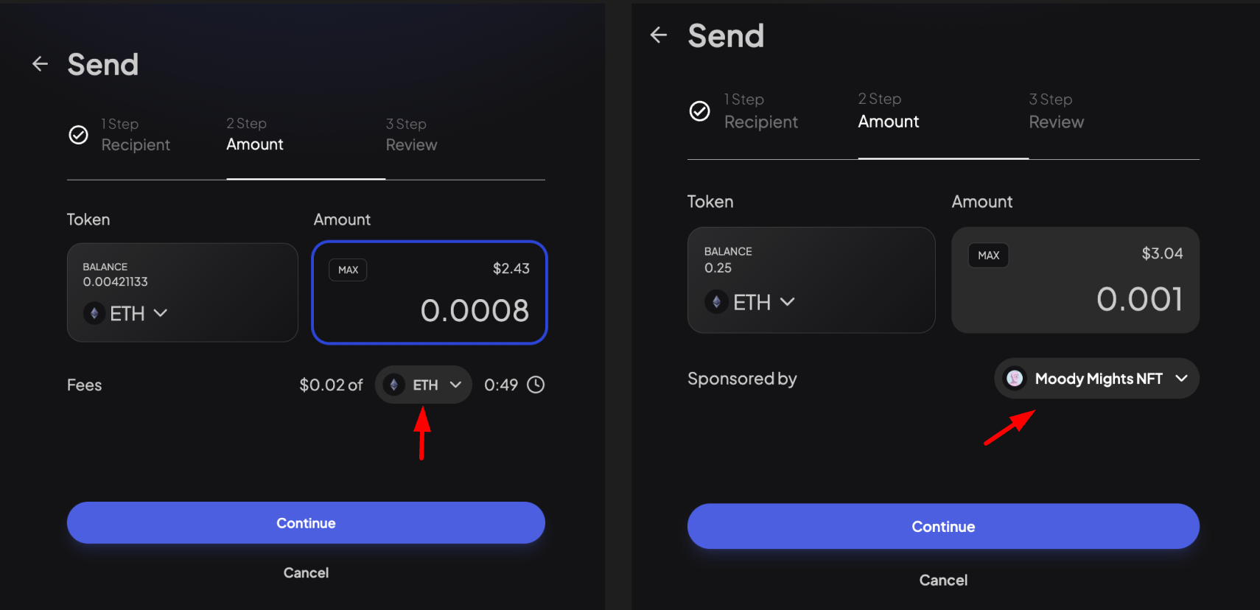Screen dimensions: 1260x610
Task: Open the ETH token dropdown in the left Token box
Action: (160, 313)
